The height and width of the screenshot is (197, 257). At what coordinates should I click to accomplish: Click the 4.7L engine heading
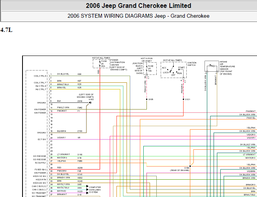click(x=6, y=30)
